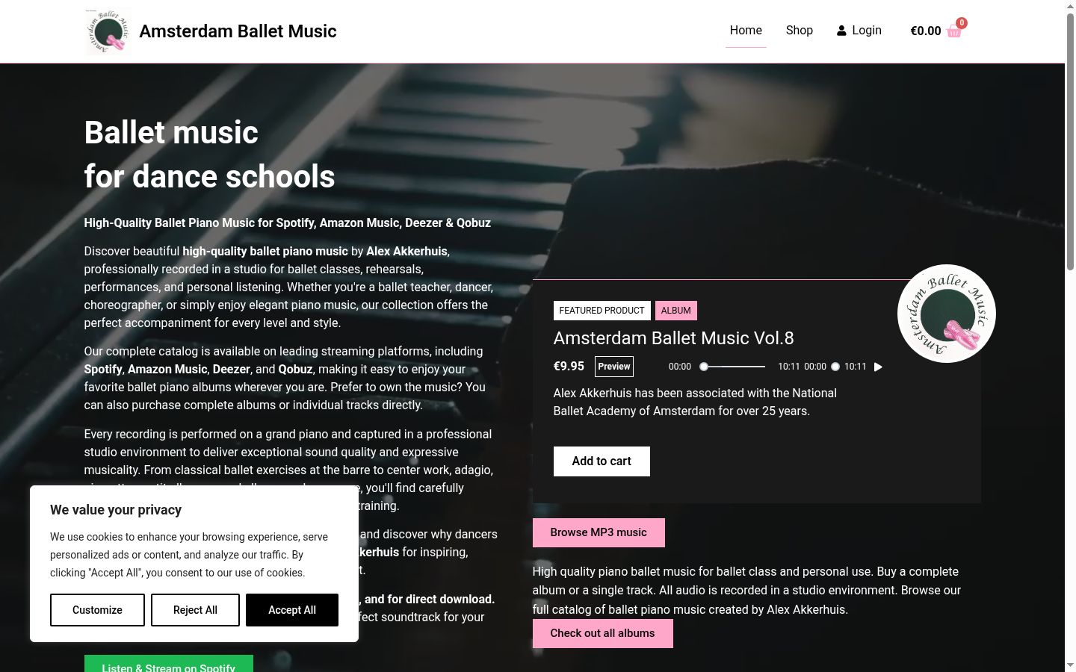Click the page's vertical scrollbar thumb
Viewport: 1076px width, 672px height.
(x=1070, y=142)
